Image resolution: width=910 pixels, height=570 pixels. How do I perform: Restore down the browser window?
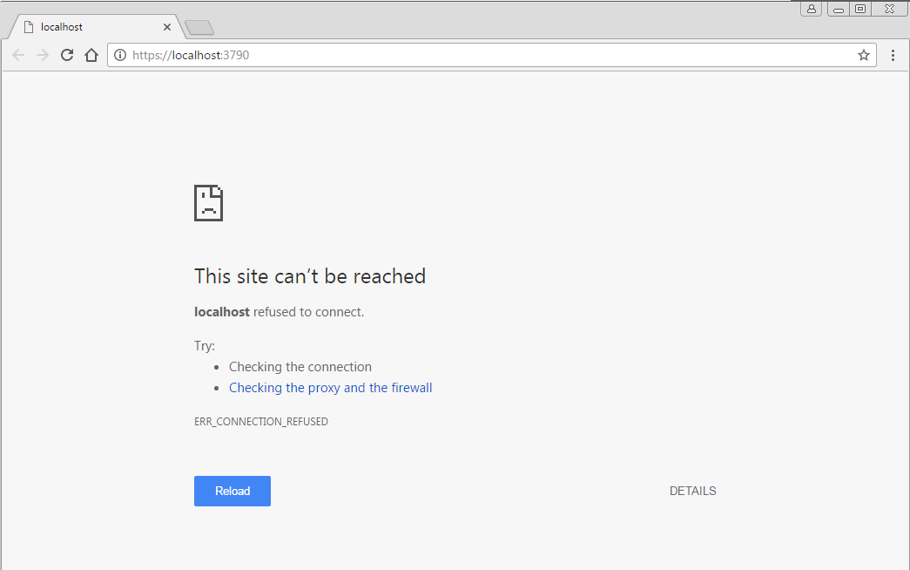[x=860, y=9]
